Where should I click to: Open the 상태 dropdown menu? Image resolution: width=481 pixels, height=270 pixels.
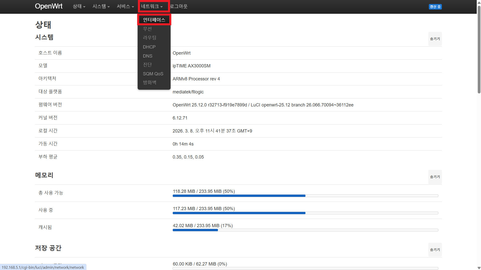79,7
